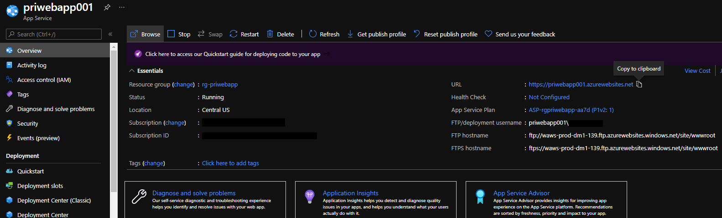Viewport: 722px width, 218px height.
Task: Collapse the sidebar with the double chevron
Action: pyautogui.click(x=110, y=34)
